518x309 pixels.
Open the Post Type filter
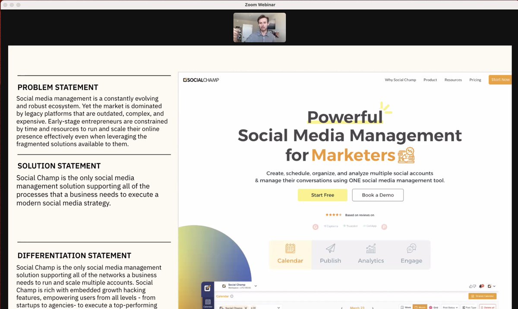click(468, 307)
